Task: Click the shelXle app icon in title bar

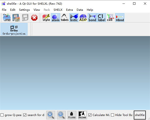Action: [3, 4]
